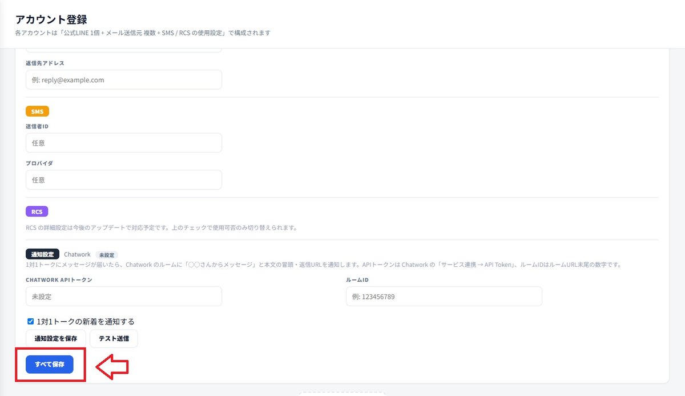Click into the プロバイダ input field
Image resolution: width=685 pixels, height=396 pixels.
tap(124, 179)
